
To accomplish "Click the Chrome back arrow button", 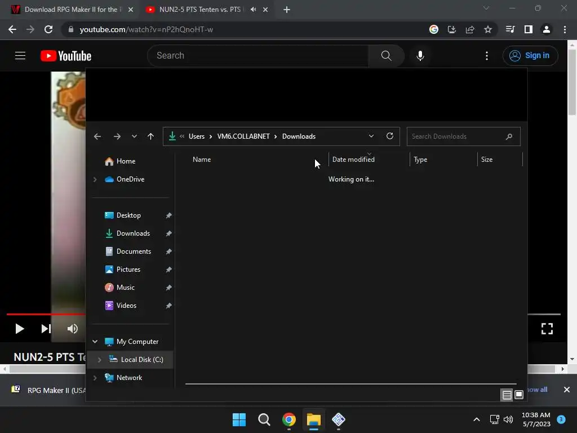I will 12,29.
